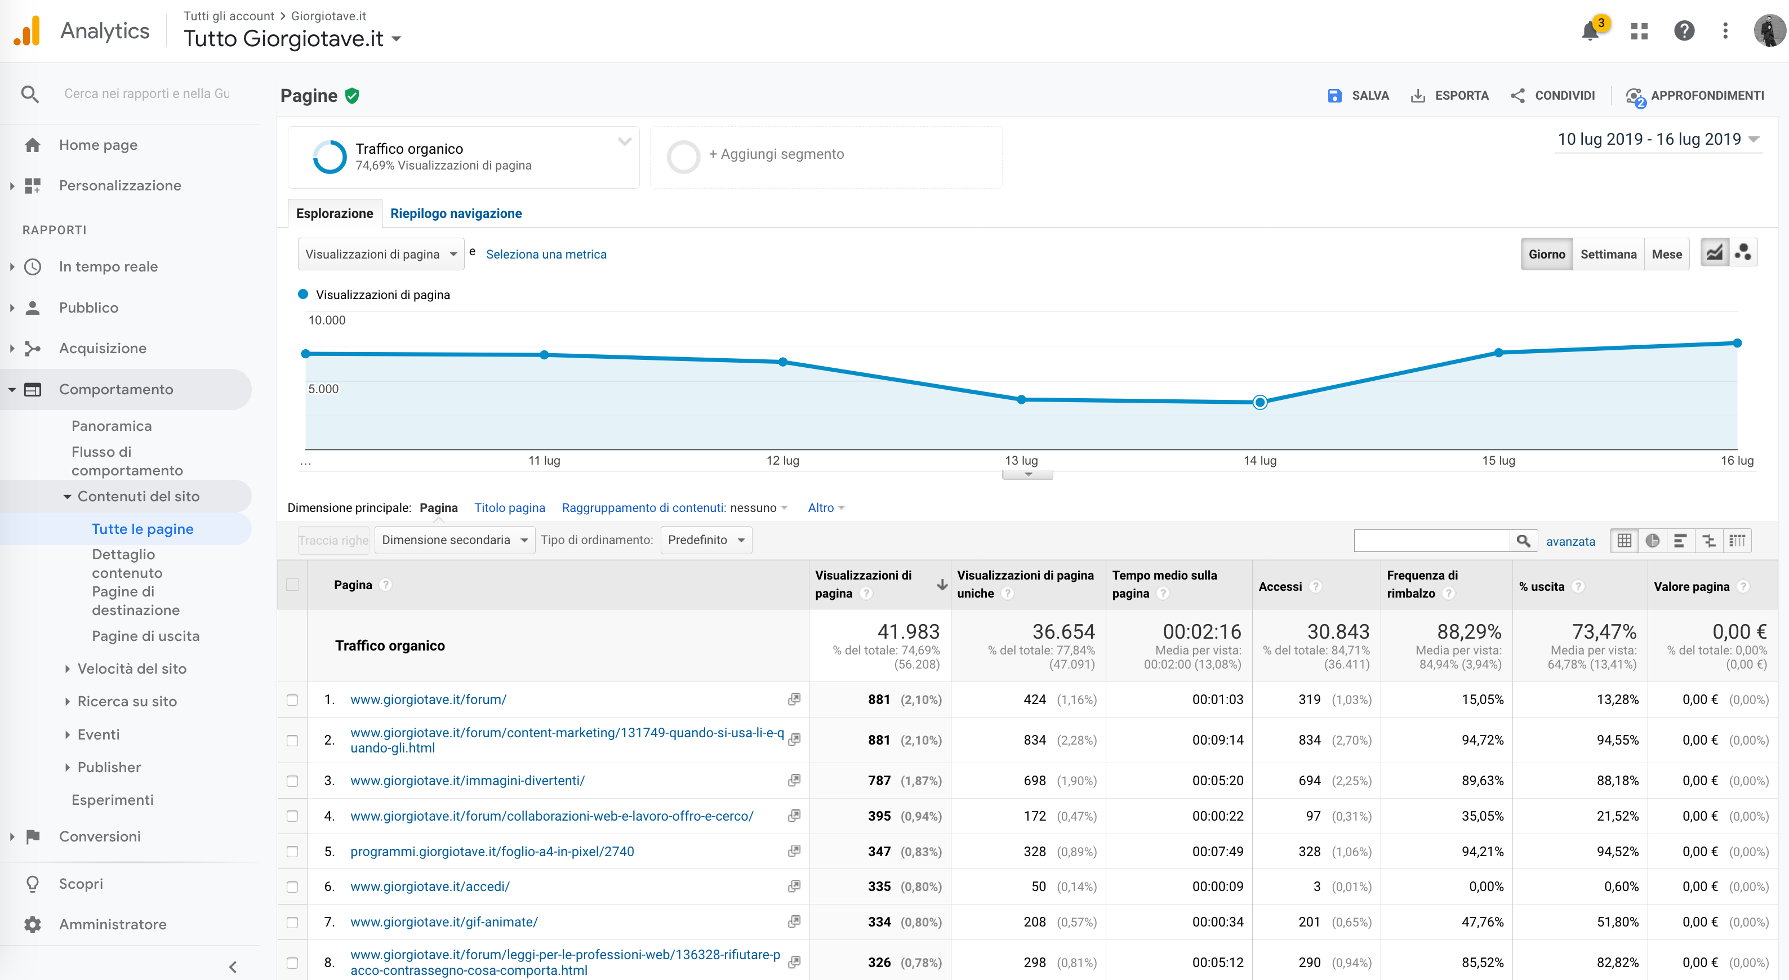Screen dimensions: 1789x980
Task: Click the table filter search field
Action: [x=1432, y=540]
